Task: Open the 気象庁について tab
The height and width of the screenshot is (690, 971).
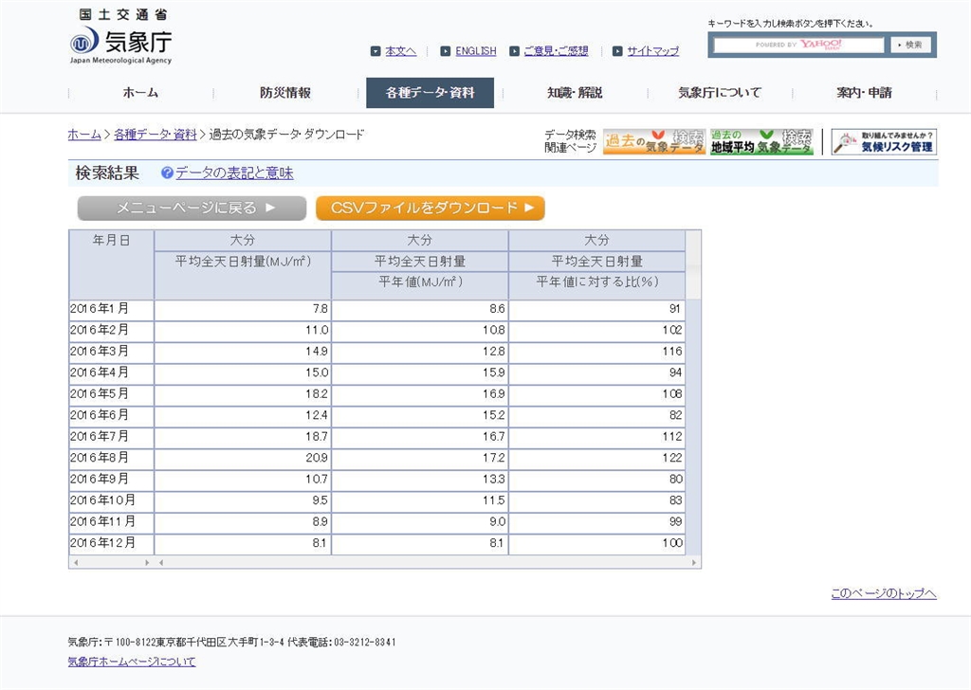Action: tap(719, 93)
